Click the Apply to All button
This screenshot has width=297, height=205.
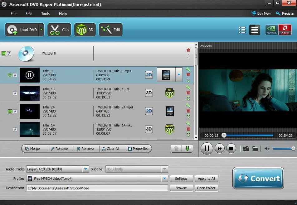click(206, 179)
